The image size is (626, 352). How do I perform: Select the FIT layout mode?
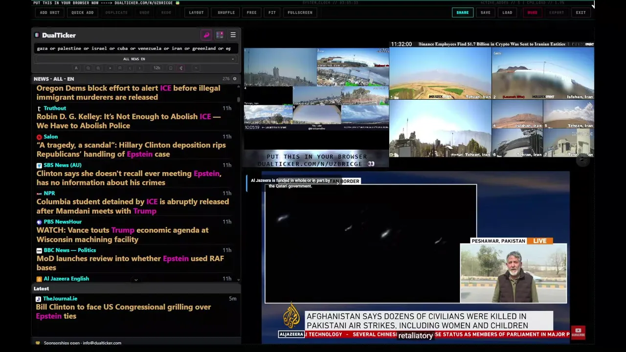(272, 13)
